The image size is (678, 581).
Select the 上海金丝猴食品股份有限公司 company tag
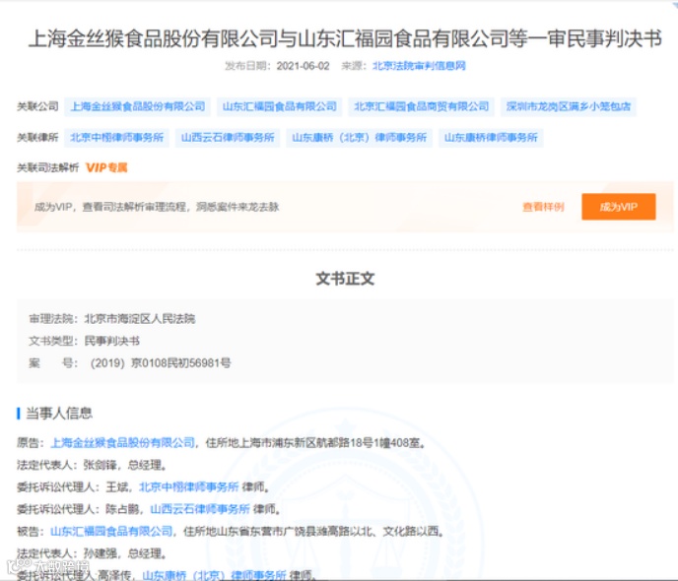(138, 106)
